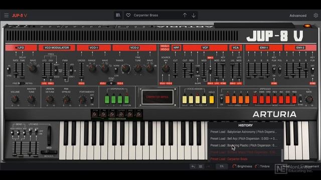Click the VCO-1 WAVE knob
The image size is (321, 180).
tap(105, 68)
